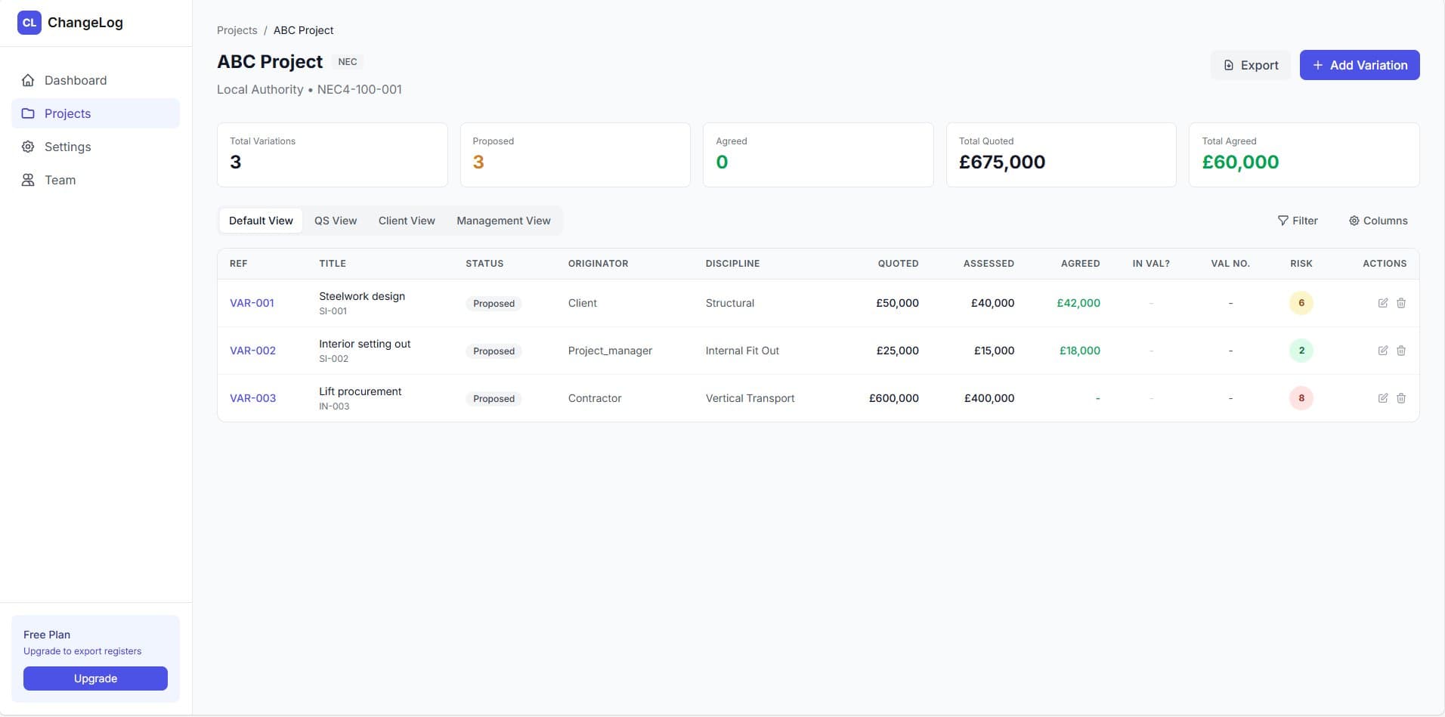This screenshot has width=1445, height=717.
Task: Select the Projects folder icon in sidebar
Action: coord(29,113)
